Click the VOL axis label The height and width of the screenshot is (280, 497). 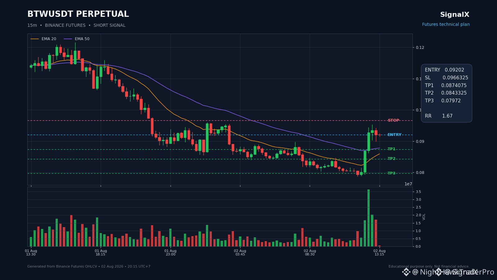(x=424, y=217)
